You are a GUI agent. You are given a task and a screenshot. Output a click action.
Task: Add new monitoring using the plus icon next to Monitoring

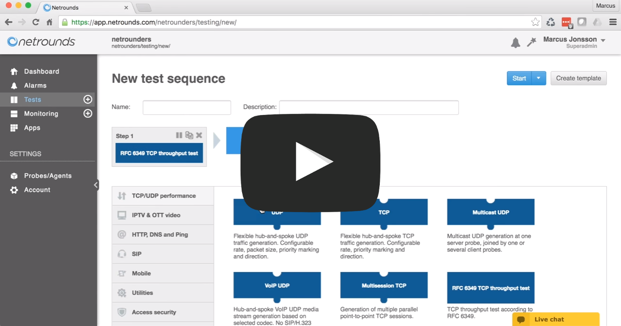(88, 114)
